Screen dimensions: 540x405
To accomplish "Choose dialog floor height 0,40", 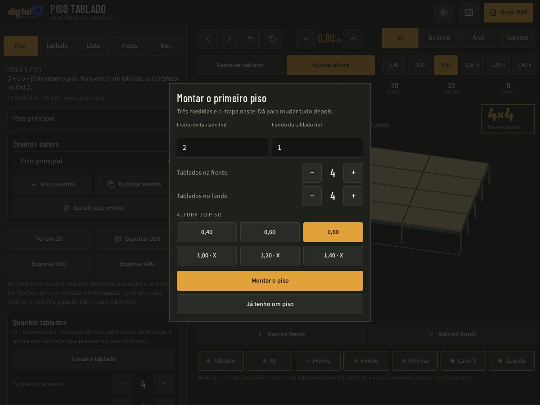I will pos(207,232).
